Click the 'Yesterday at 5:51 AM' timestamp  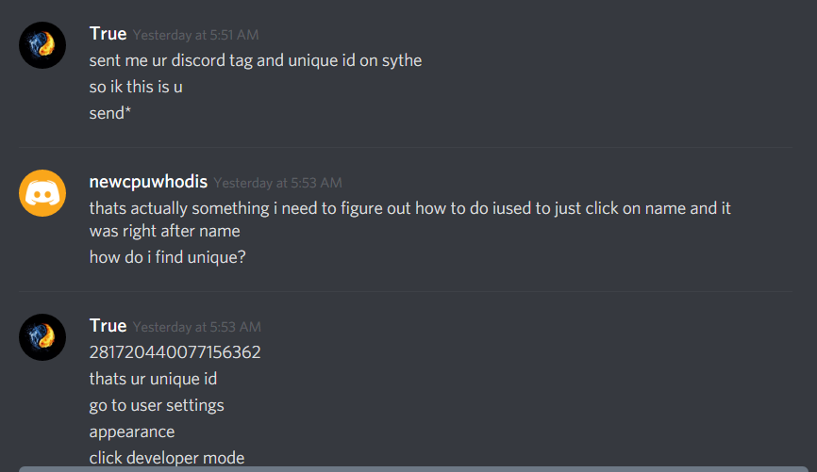195,35
